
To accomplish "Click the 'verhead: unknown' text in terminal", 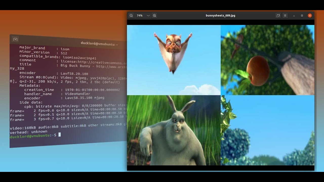I will point(28,132).
